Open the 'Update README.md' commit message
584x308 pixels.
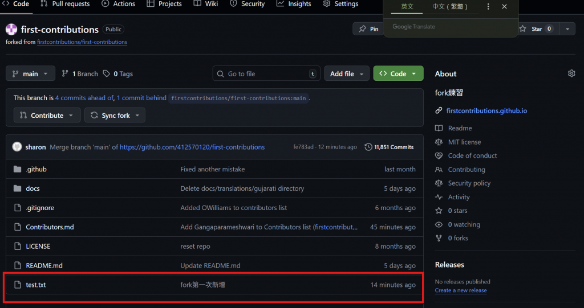click(x=210, y=266)
